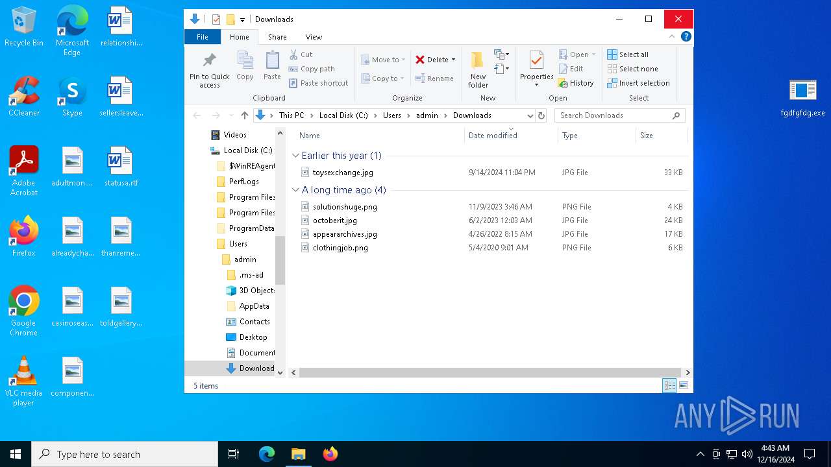Switch to the Share tab

(277, 37)
